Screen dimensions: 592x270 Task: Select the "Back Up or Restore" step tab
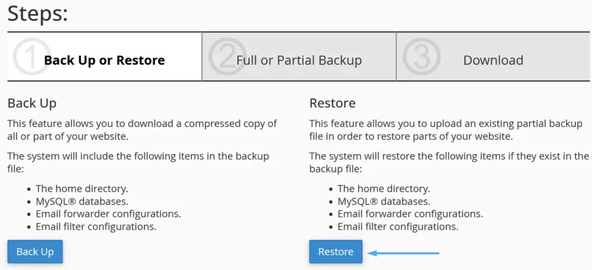coord(104,60)
